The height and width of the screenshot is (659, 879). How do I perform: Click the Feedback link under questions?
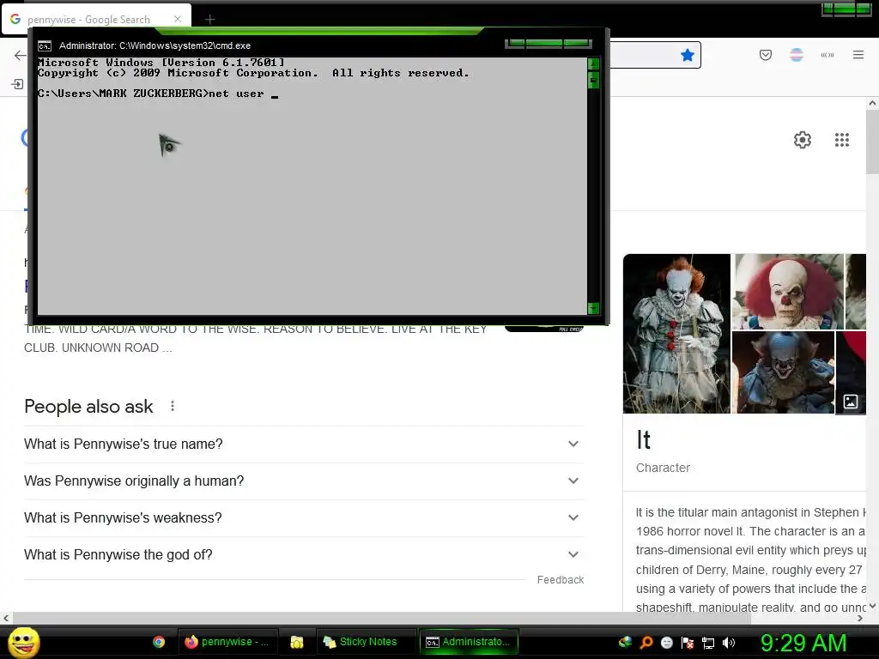(x=560, y=580)
